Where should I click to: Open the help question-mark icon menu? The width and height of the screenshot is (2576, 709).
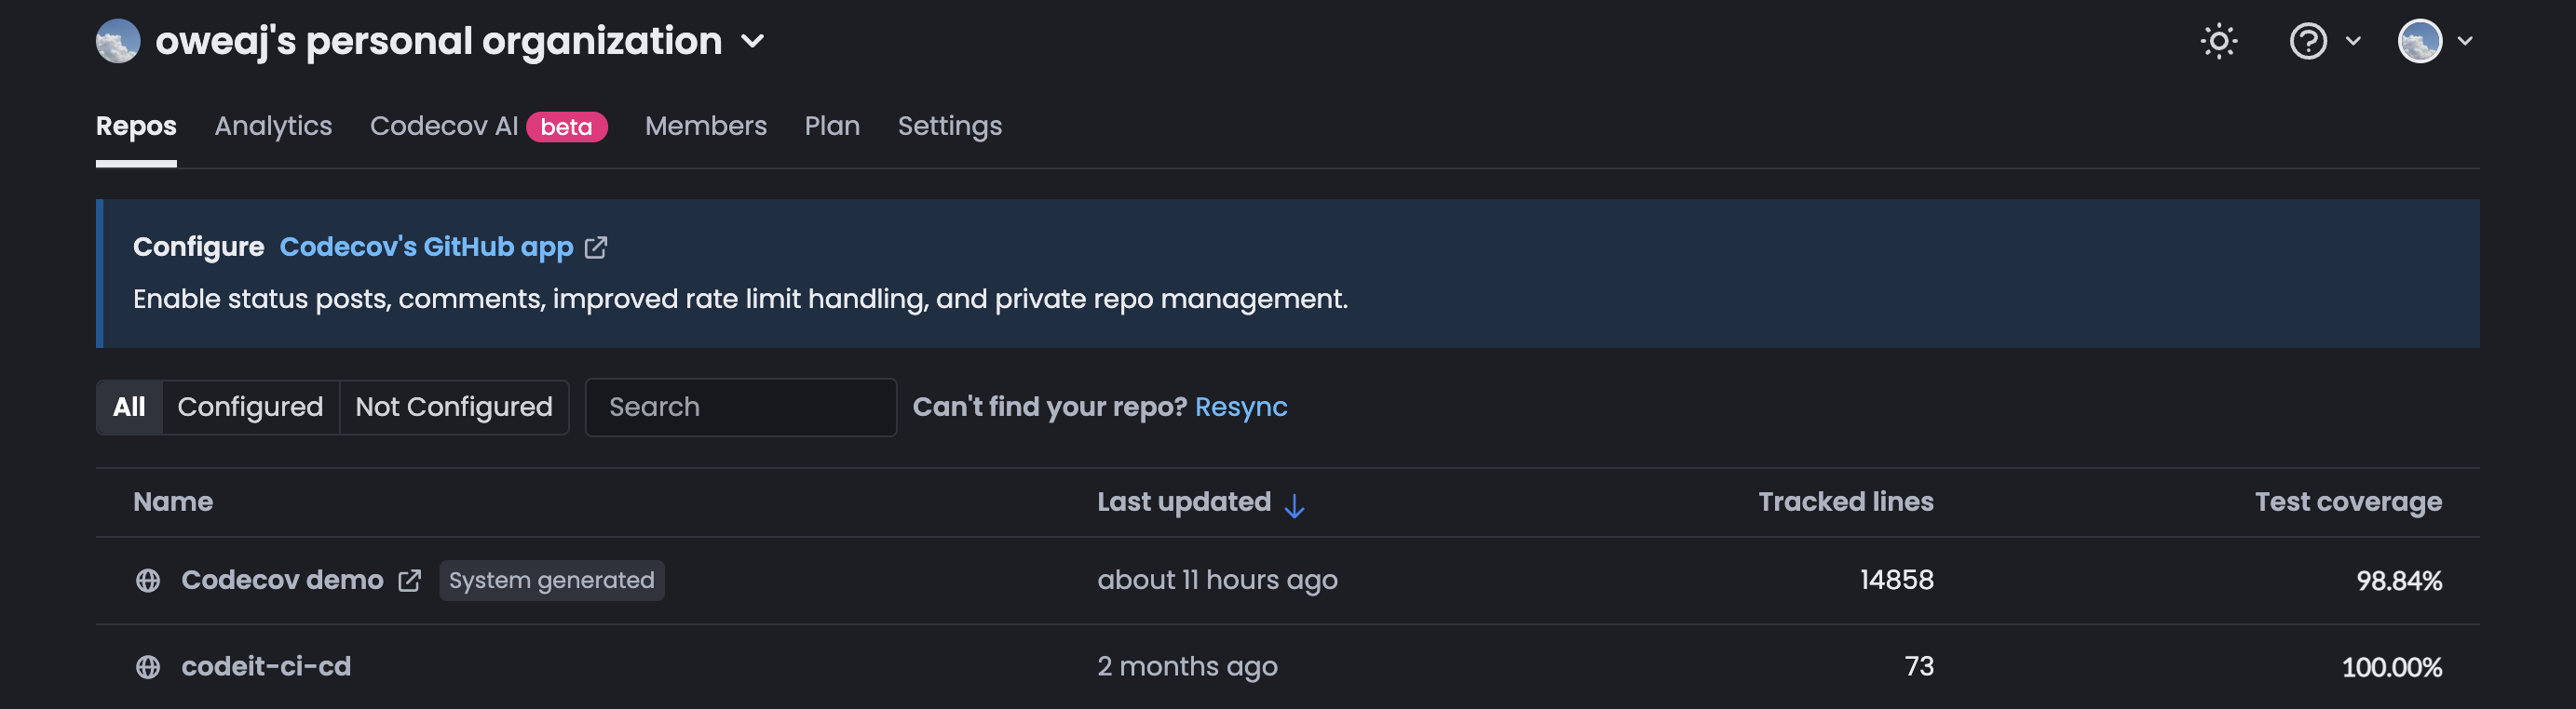2307,41
